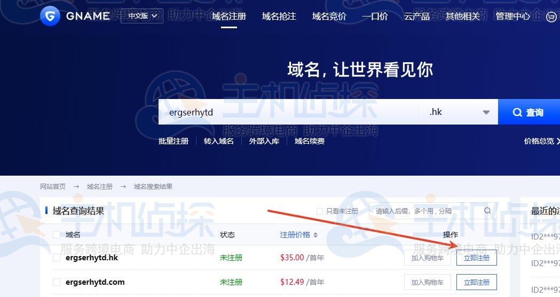
Task: Open 云产品 menu
Action: [417, 16]
